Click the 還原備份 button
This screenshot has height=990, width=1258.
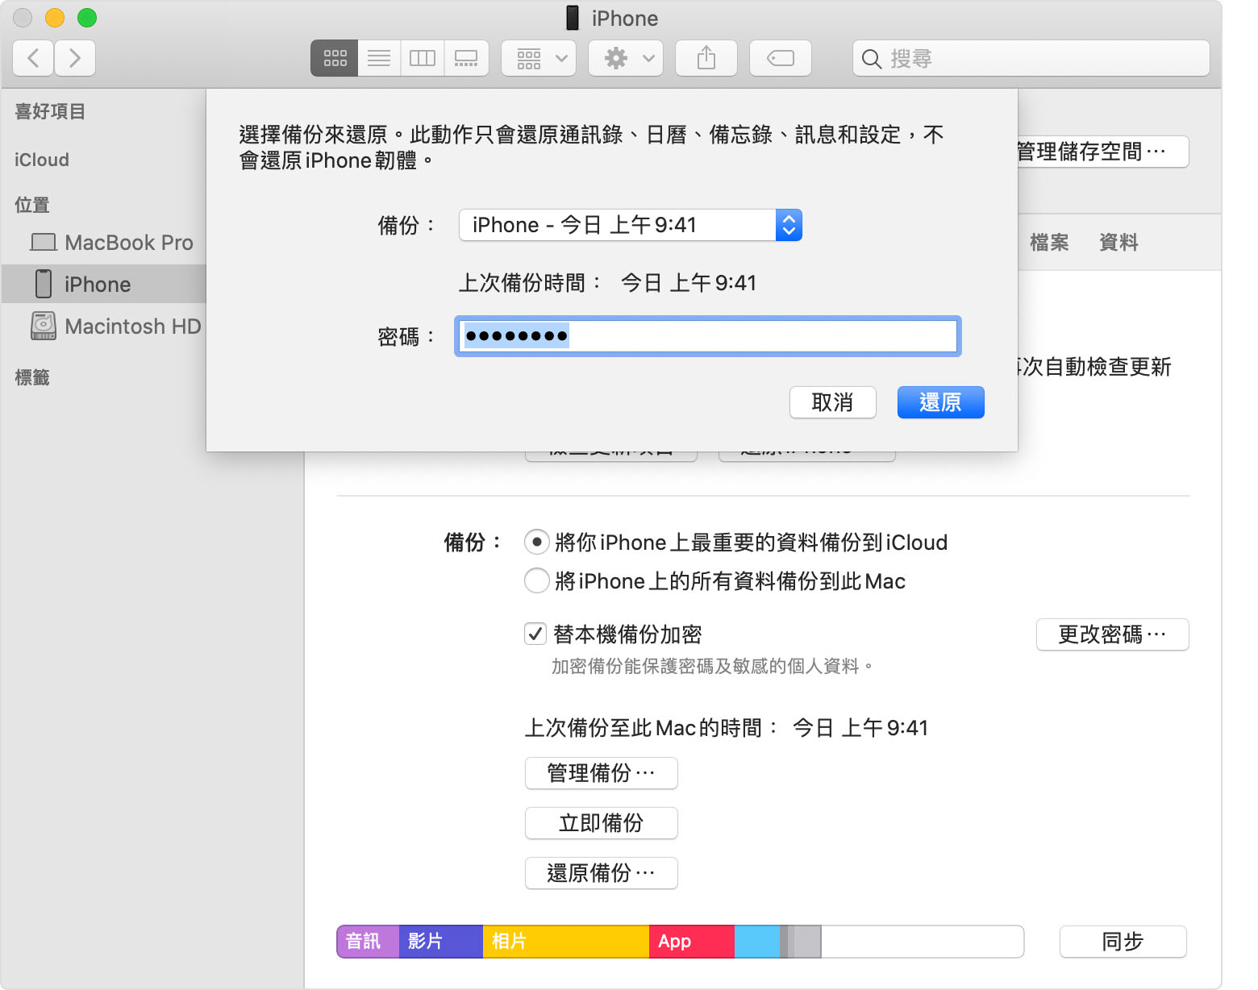click(x=601, y=873)
